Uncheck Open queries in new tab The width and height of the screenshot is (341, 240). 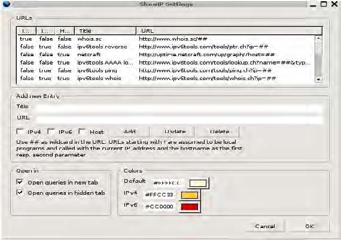[x=20, y=181]
